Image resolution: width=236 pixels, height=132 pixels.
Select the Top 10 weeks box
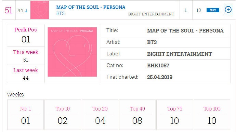pos(63,115)
